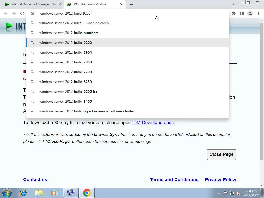Image resolution: width=264 pixels, height=198 pixels.
Task: Toggle the Chrome side panel icon
Action: 242,13
